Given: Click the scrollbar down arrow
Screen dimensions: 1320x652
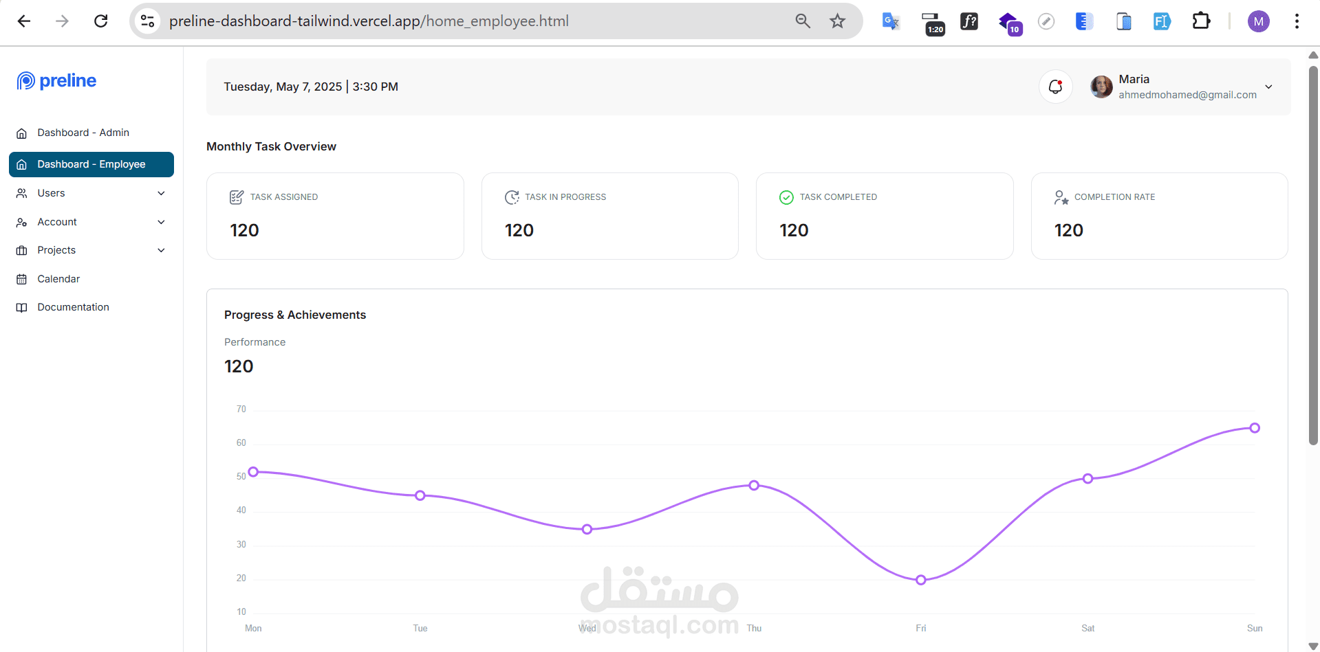Looking at the screenshot, I should [1313, 646].
